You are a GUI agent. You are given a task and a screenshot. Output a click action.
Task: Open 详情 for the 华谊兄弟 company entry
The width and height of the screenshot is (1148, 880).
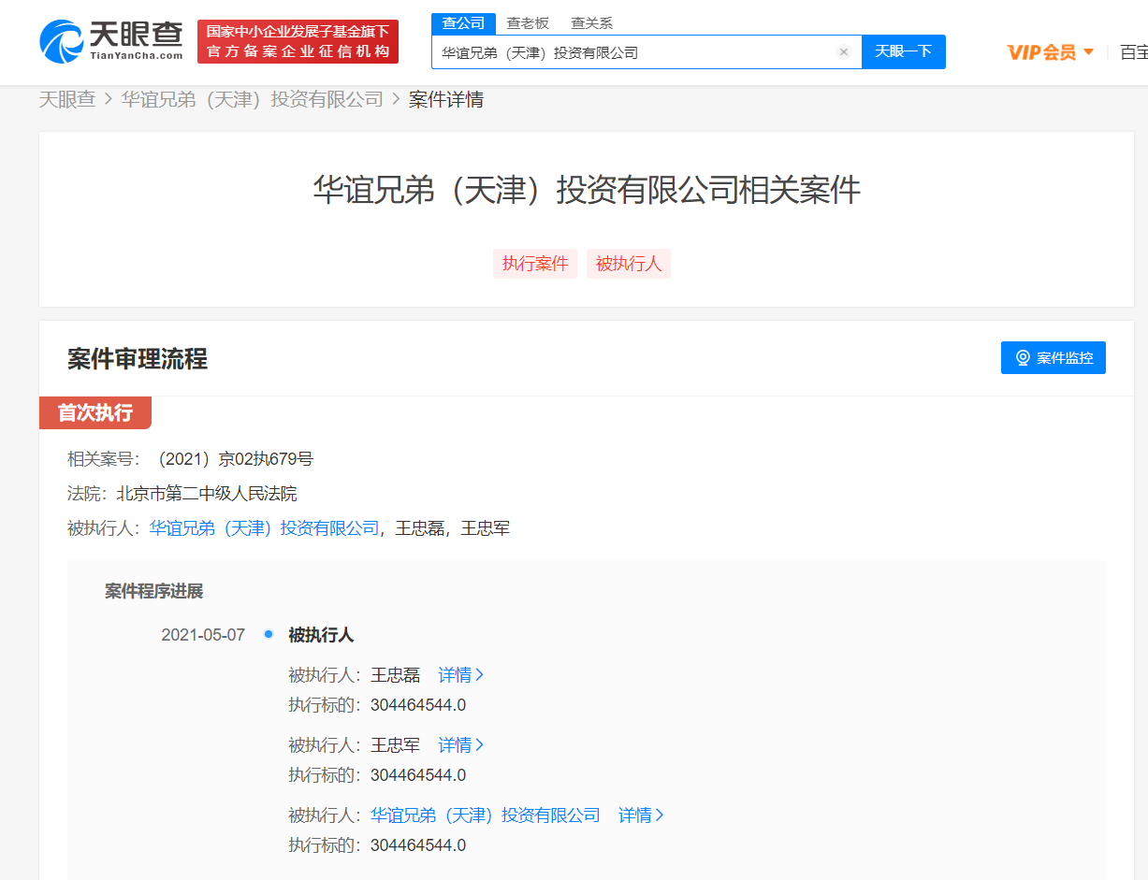[x=641, y=815]
